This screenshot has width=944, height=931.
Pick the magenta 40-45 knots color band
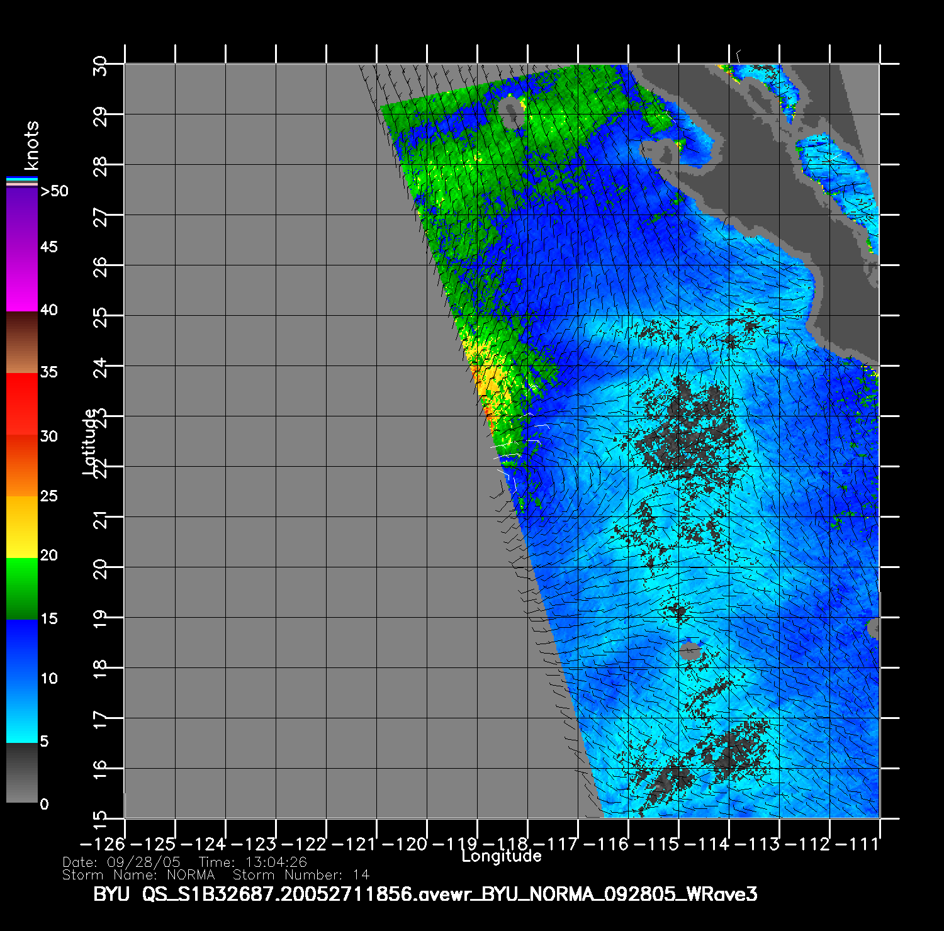[21, 280]
